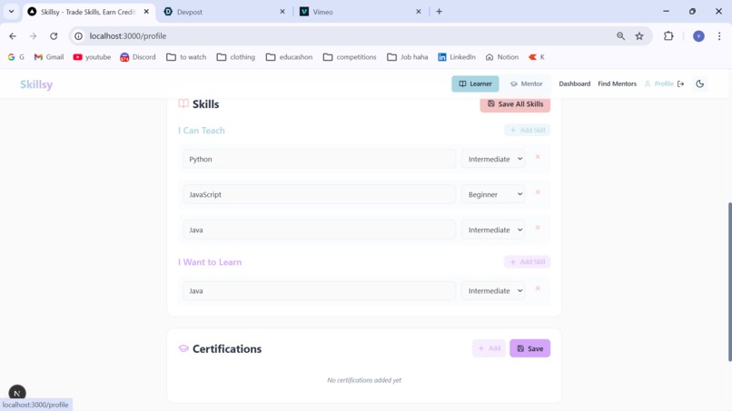Open the Dashboard page
732x411 pixels.
[x=574, y=84]
